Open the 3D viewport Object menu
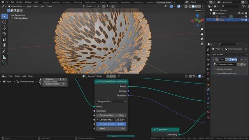The image size is (249, 140). (x=49, y=6)
